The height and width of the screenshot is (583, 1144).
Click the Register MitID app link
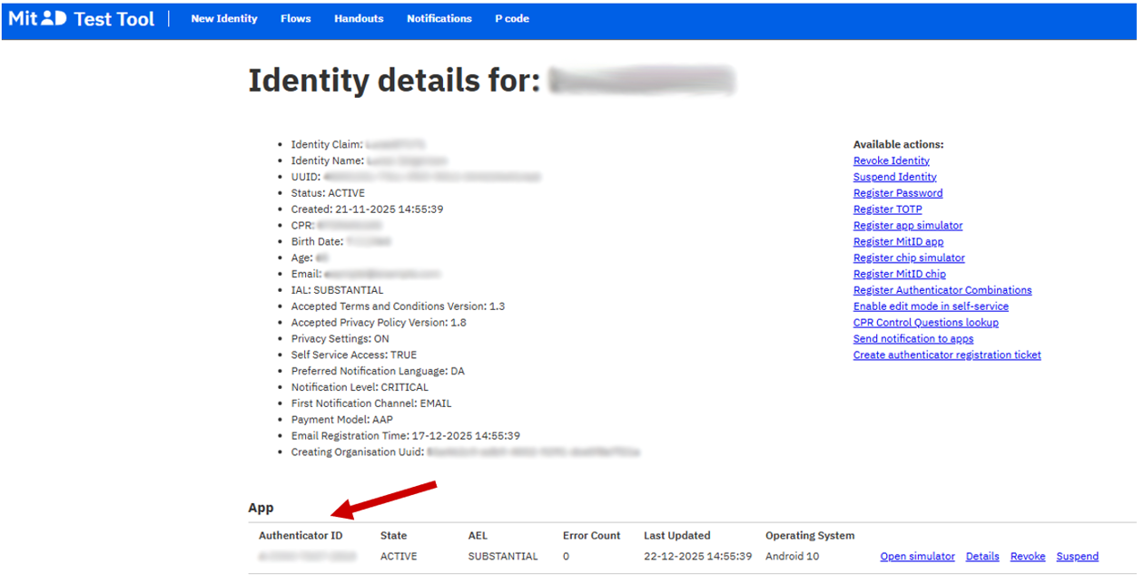pyautogui.click(x=898, y=242)
